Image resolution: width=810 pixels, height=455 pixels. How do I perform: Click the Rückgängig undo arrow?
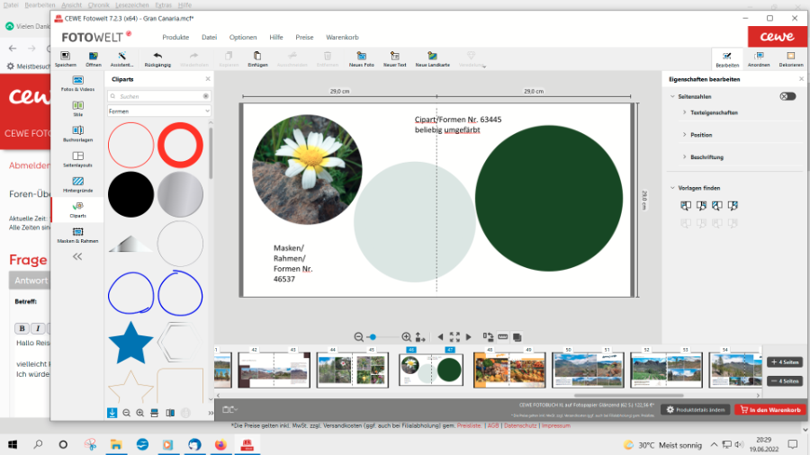(157, 58)
